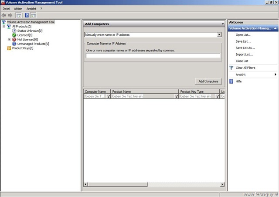Collapse the Add Computers panel arrow

(223, 24)
